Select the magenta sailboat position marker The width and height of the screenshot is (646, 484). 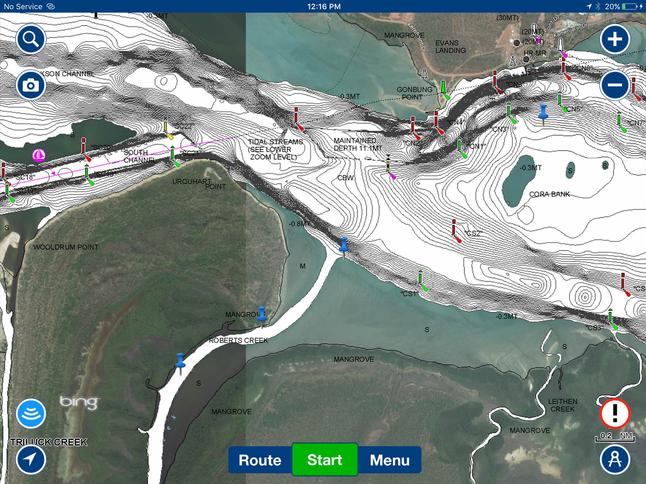pyautogui.click(x=39, y=155)
